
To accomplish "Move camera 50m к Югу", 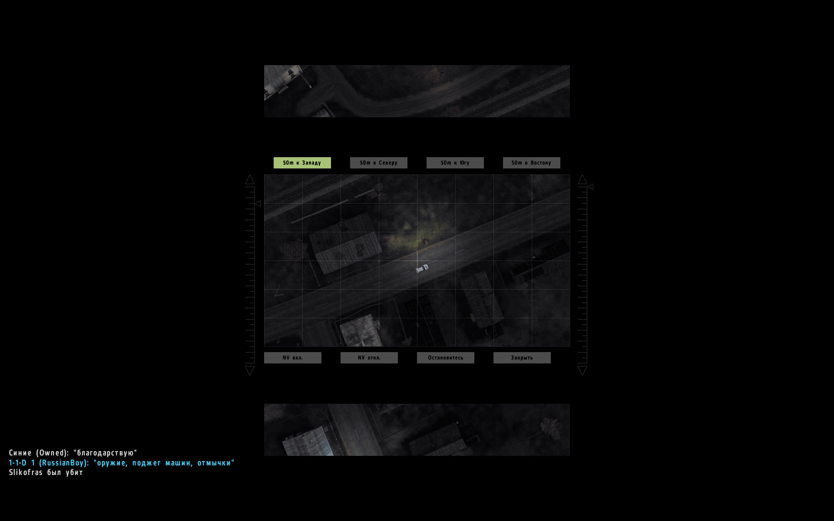I will click(455, 163).
